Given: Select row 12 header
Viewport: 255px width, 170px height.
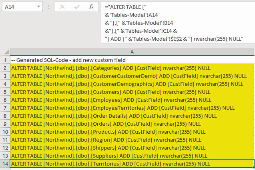Looking at the screenshot, I should 5,148.
